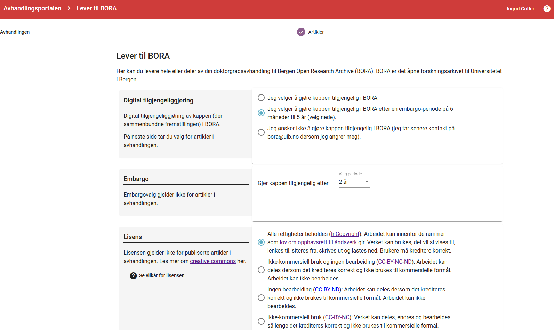Open 'lov om opphavsrett til åndsverk' link
Image resolution: width=554 pixels, height=330 pixels.
coord(318,242)
